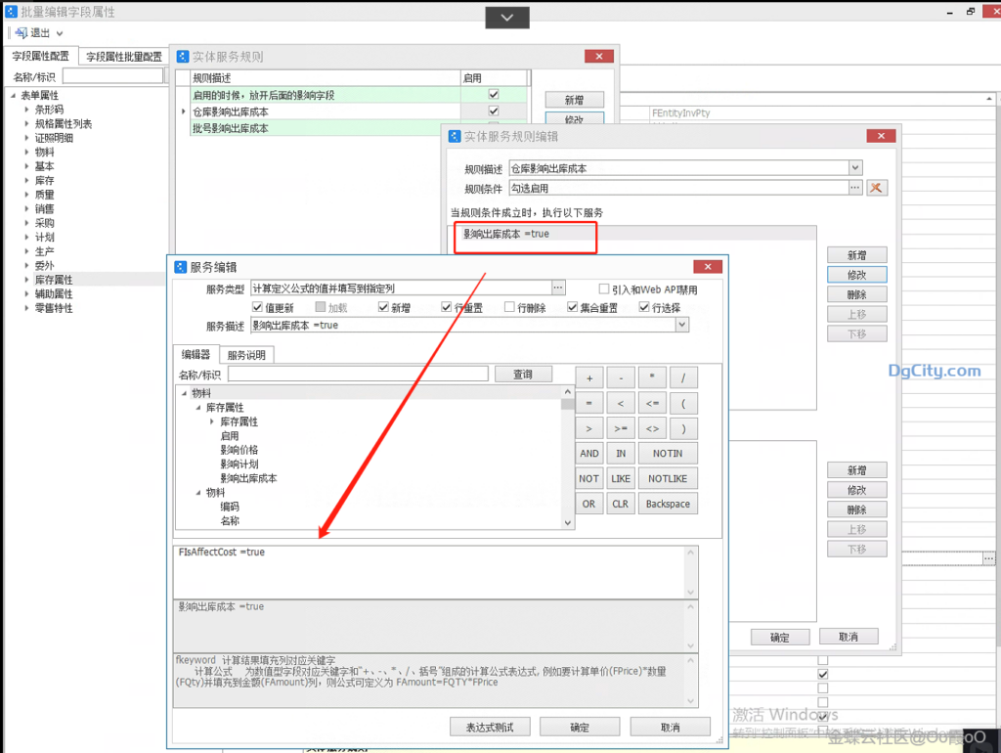Viewport: 1001px width, 753px height.
Task: Expand the 条形码 tree node
Action: (x=27, y=110)
